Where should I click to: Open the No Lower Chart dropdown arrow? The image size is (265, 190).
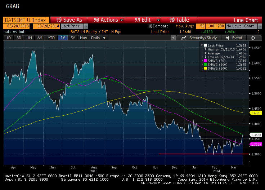(260, 26)
